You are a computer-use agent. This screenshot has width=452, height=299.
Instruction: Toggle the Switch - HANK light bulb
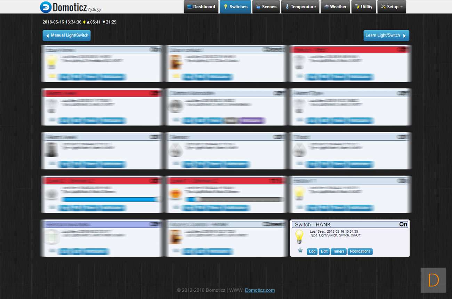pos(299,237)
